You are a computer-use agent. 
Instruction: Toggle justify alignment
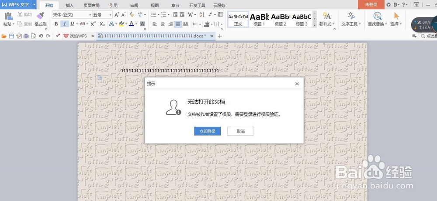[178, 24]
